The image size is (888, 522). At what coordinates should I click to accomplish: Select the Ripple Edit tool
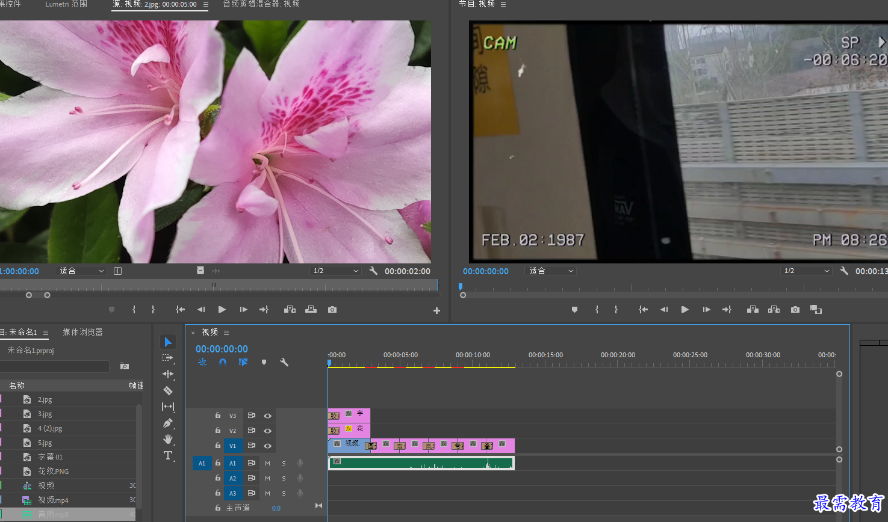point(168,374)
